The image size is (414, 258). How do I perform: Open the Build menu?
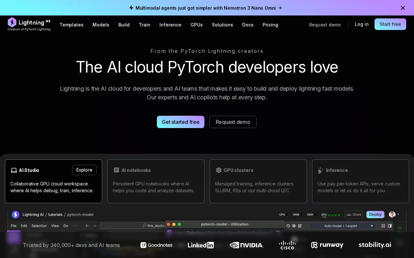[124, 25]
